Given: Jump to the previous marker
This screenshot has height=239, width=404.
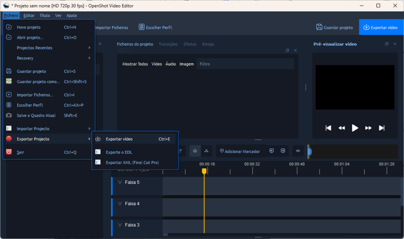Looking at the screenshot, I should point(271,151).
